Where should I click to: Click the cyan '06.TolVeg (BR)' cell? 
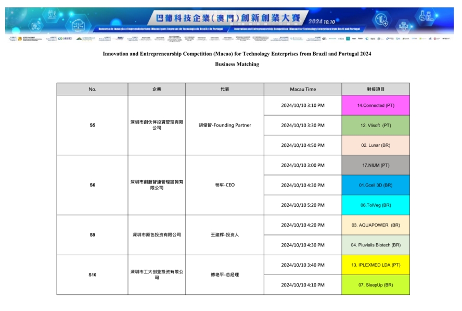(376, 205)
